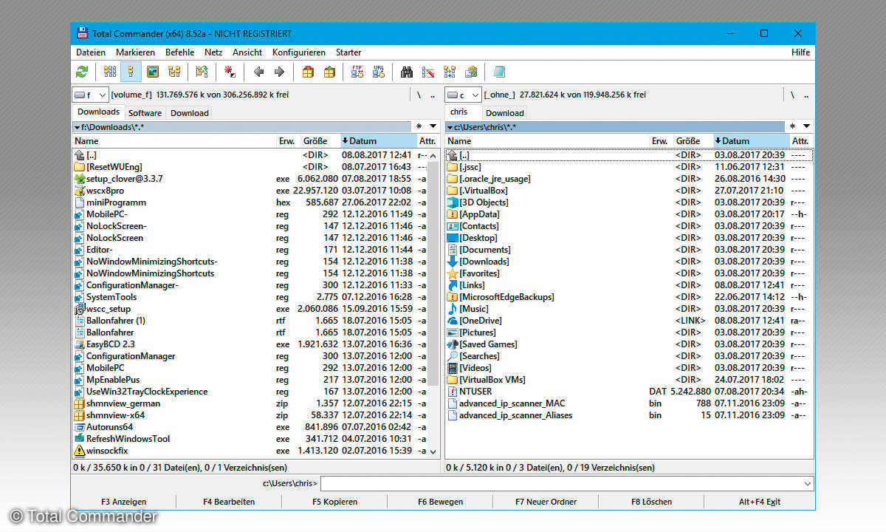Click the Reread source refresh icon

(82, 72)
